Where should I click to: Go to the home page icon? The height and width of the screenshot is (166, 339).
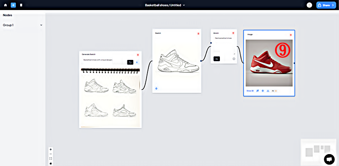pyautogui.click(x=5, y=5)
